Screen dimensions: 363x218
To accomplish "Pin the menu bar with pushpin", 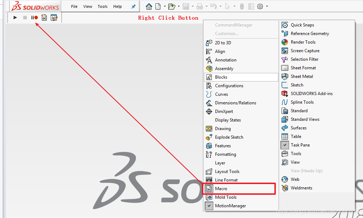I will tap(134, 6).
